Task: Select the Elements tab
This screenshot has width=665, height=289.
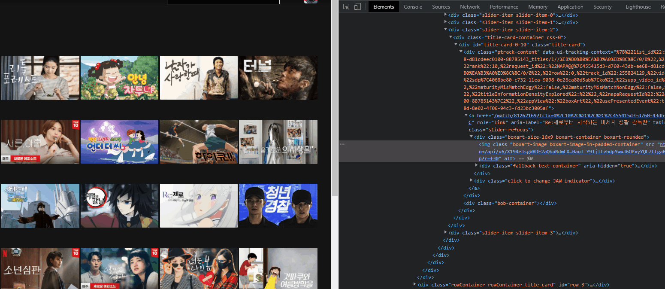Action: 384,6
